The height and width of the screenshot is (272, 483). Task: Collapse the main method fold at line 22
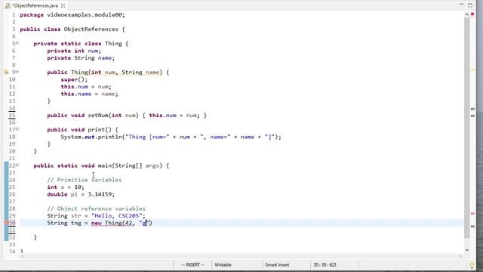[17, 165]
